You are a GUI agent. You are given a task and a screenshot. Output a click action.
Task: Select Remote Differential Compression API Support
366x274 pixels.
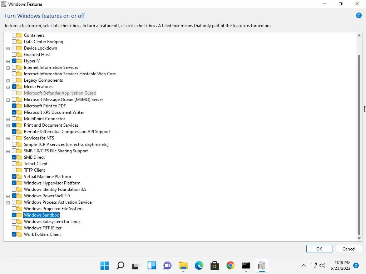(x=67, y=132)
